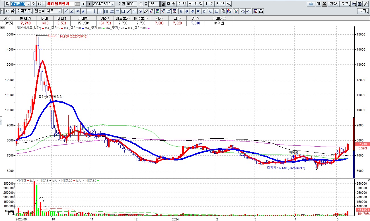Screen dimensions: 370x221
Task: Click the 현재가 column header
Action: click(x=25, y=18)
